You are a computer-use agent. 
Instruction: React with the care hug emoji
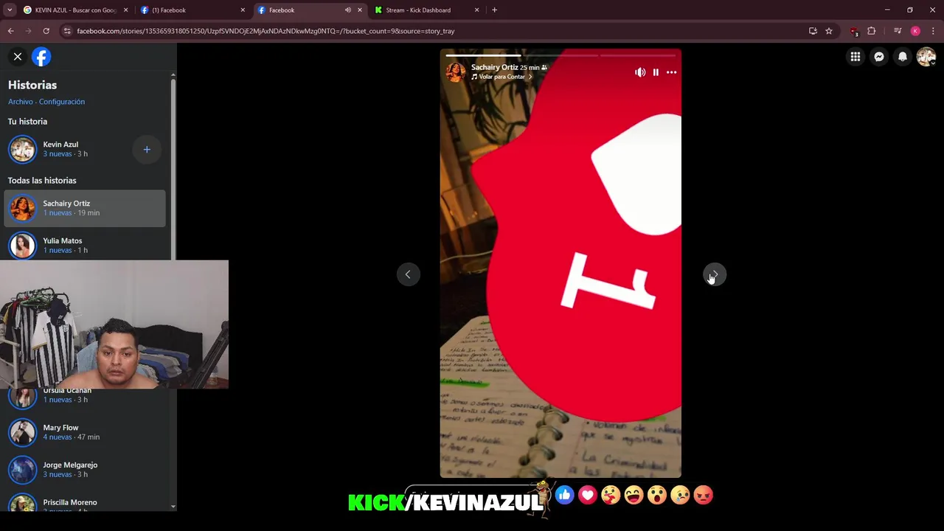click(611, 495)
